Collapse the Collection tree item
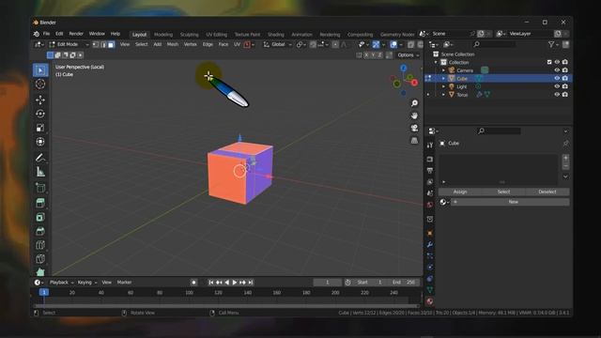Viewport: 601px width, 338px height. 436,62
